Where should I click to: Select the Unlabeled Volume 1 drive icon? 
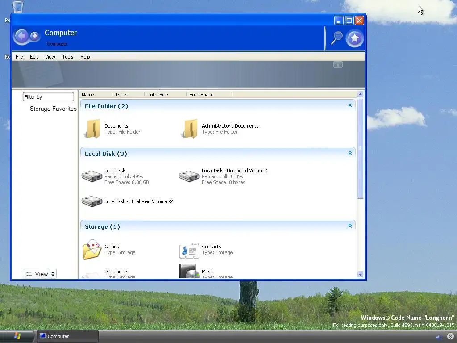189,176
